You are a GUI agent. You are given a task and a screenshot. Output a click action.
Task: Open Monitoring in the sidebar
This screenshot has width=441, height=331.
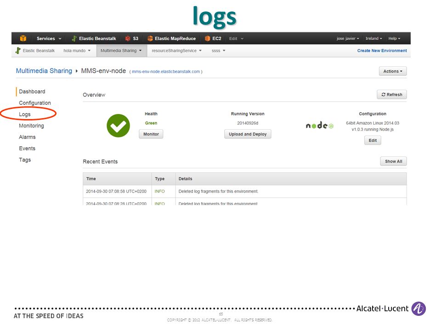click(x=32, y=126)
